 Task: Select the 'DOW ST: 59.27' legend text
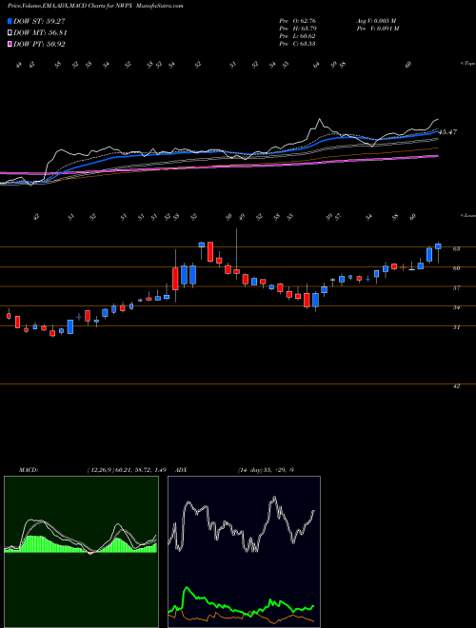click(39, 21)
